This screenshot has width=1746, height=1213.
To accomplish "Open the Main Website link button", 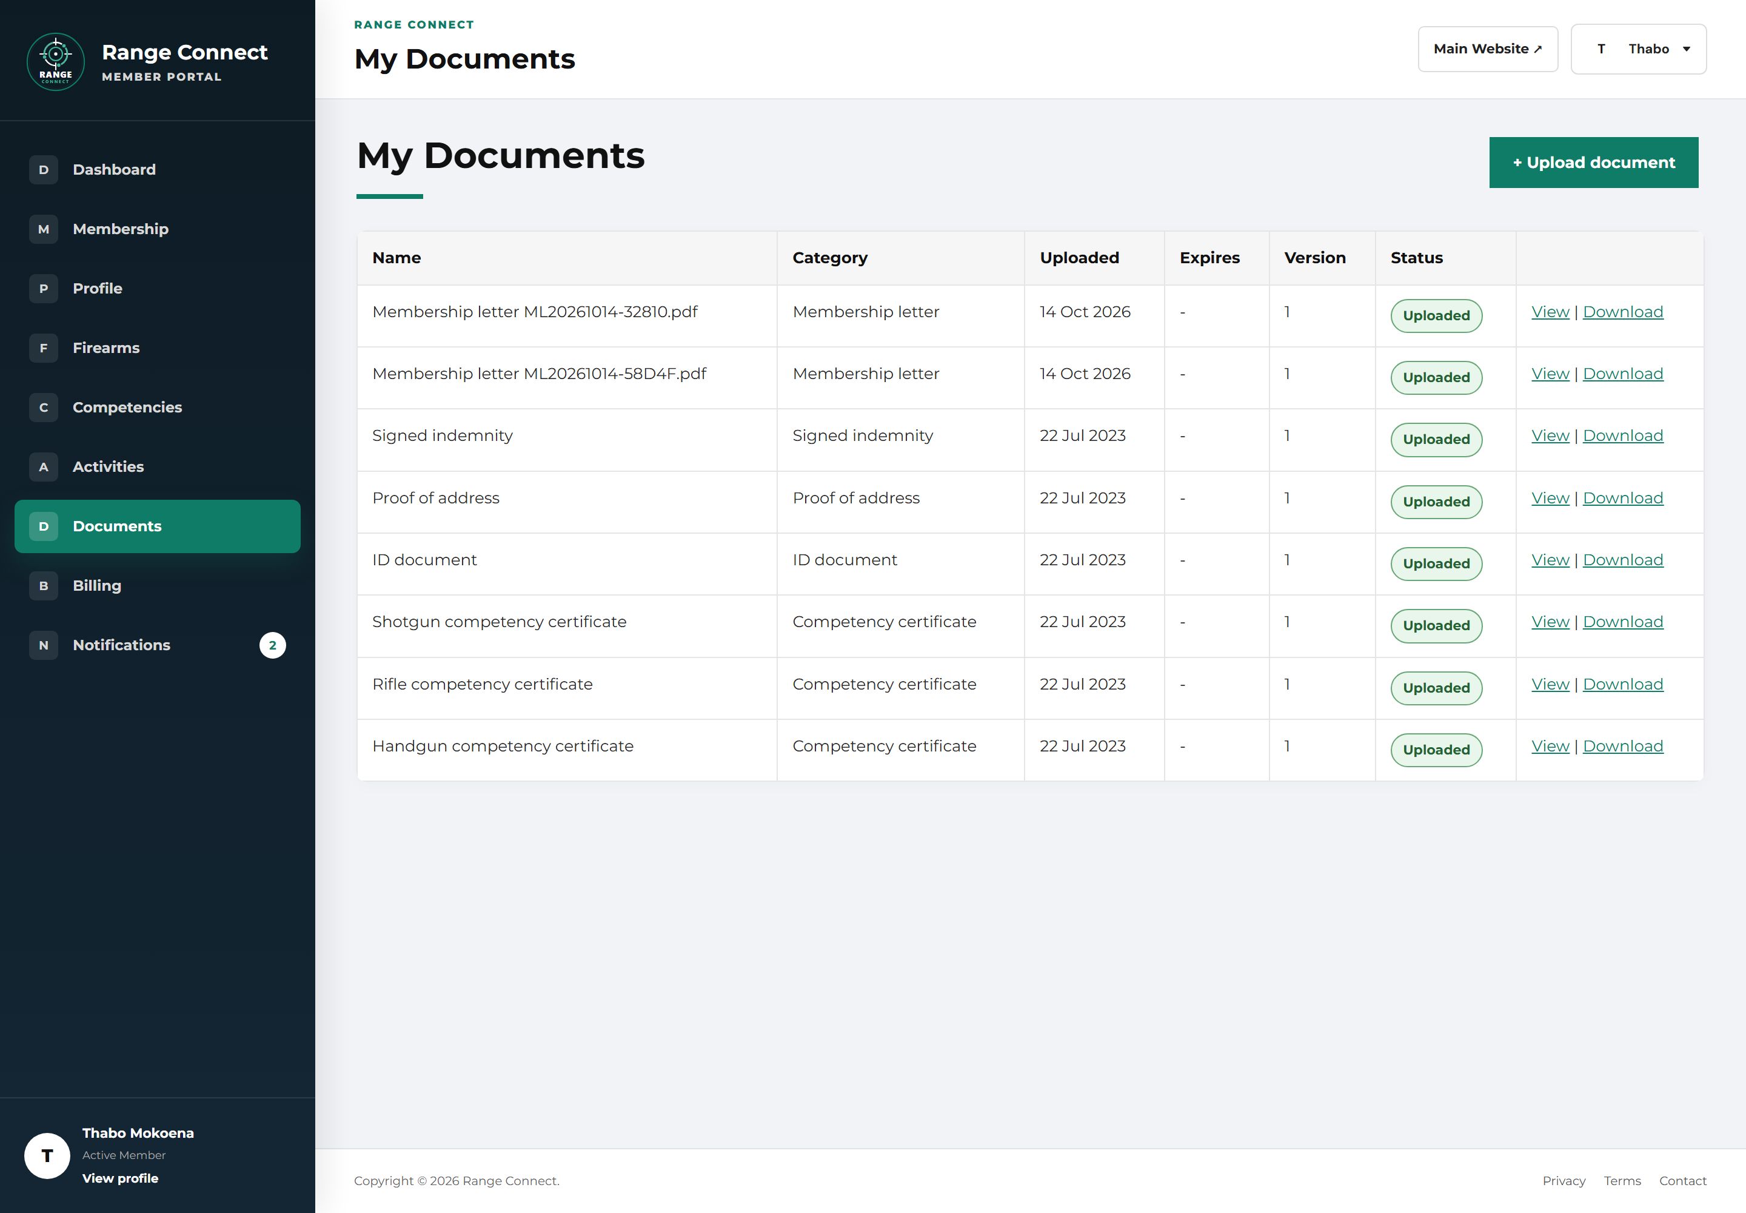I will pos(1488,49).
